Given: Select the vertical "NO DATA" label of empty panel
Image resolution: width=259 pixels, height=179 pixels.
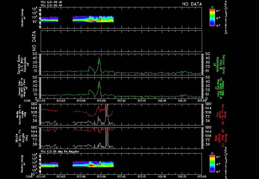Looking at the screenshot, I should click(34, 41).
